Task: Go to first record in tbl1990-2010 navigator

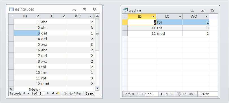Action: tap(24, 93)
